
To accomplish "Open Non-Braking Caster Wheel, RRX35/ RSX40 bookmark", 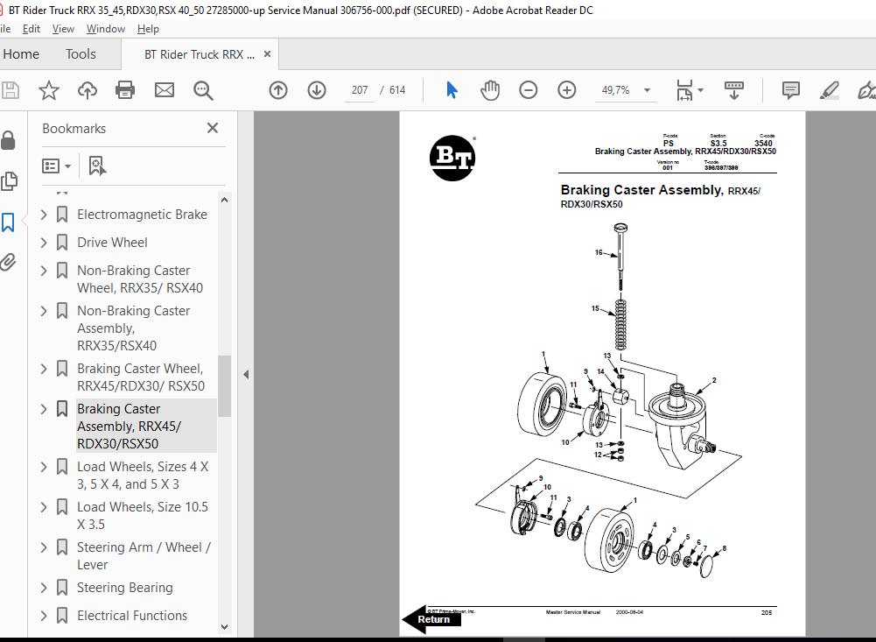I will (x=140, y=279).
